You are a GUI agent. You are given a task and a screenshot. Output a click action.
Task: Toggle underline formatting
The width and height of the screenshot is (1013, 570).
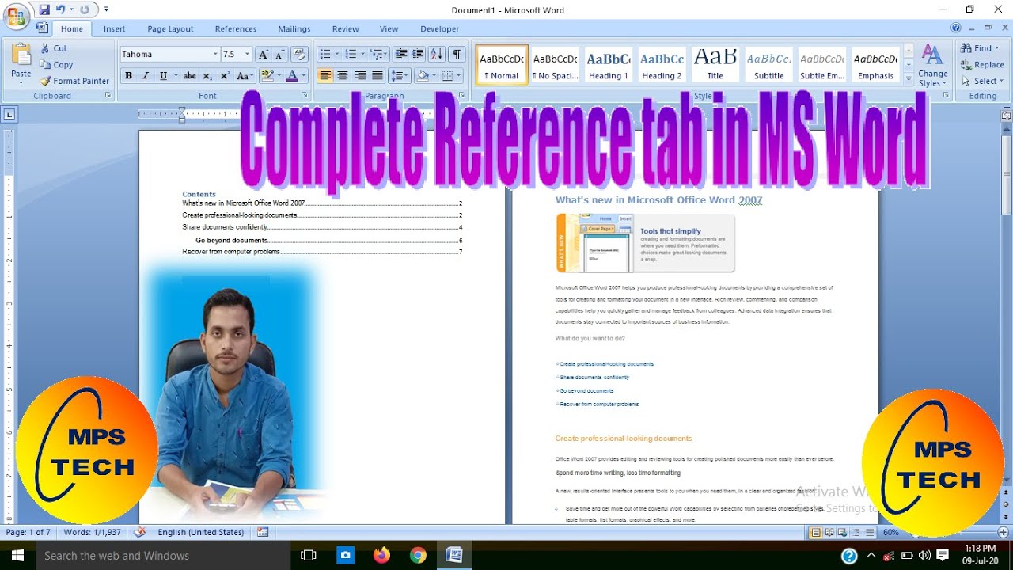coord(163,76)
